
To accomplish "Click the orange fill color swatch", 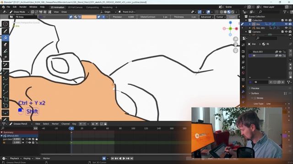I will (x=89, y=17).
